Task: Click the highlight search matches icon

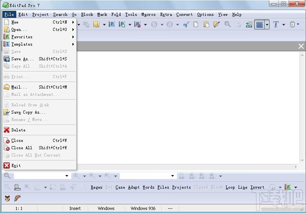Action: [17, 187]
